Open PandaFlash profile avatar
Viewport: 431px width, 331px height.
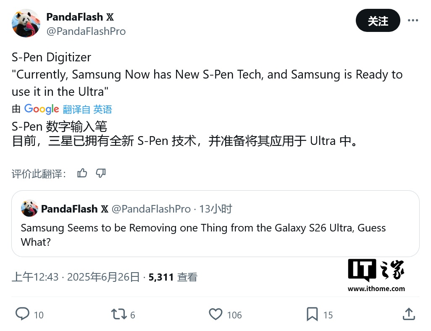point(26,23)
